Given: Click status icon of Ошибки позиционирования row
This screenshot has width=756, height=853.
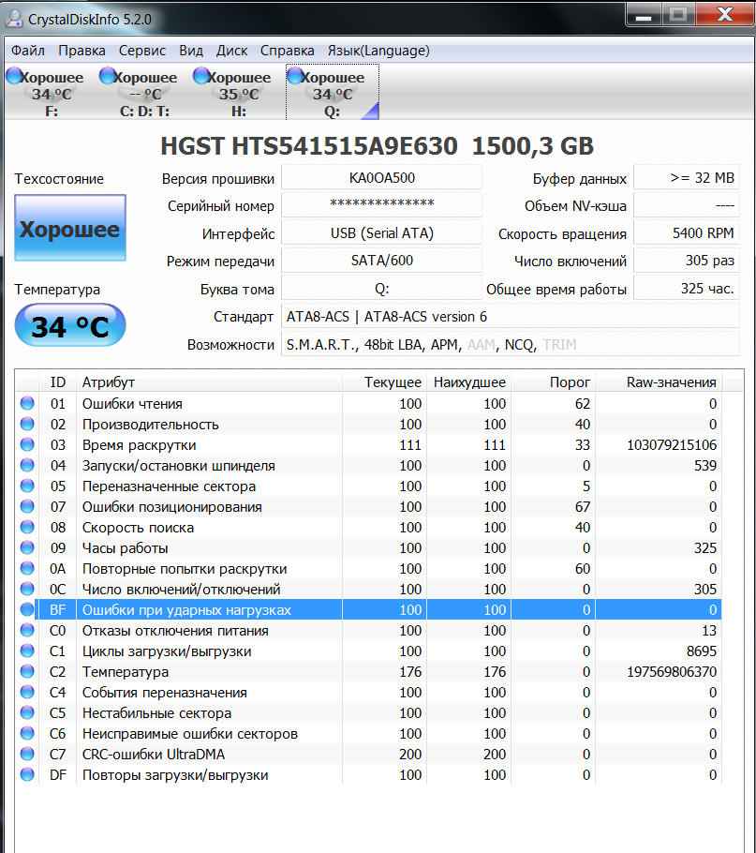Looking at the screenshot, I should coord(27,506).
